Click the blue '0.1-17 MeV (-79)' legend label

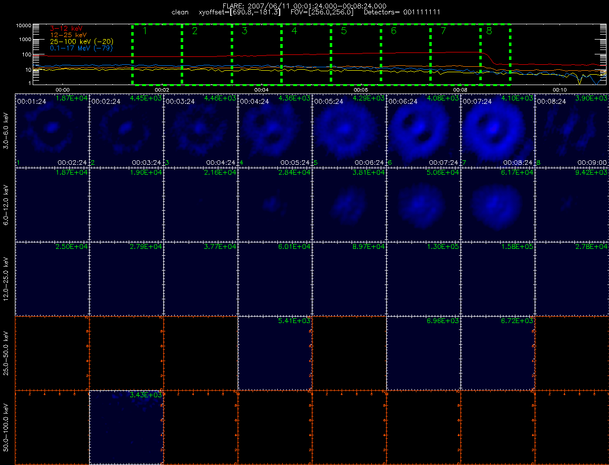click(81, 48)
